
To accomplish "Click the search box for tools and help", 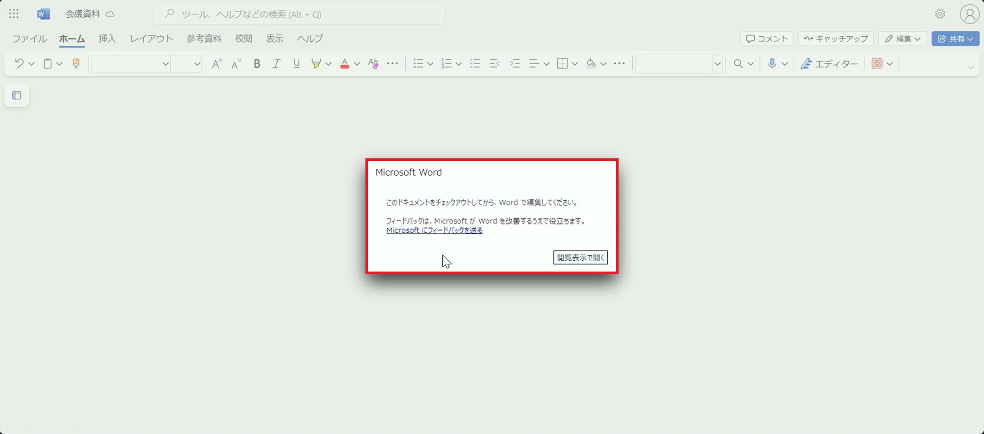I will tap(299, 14).
